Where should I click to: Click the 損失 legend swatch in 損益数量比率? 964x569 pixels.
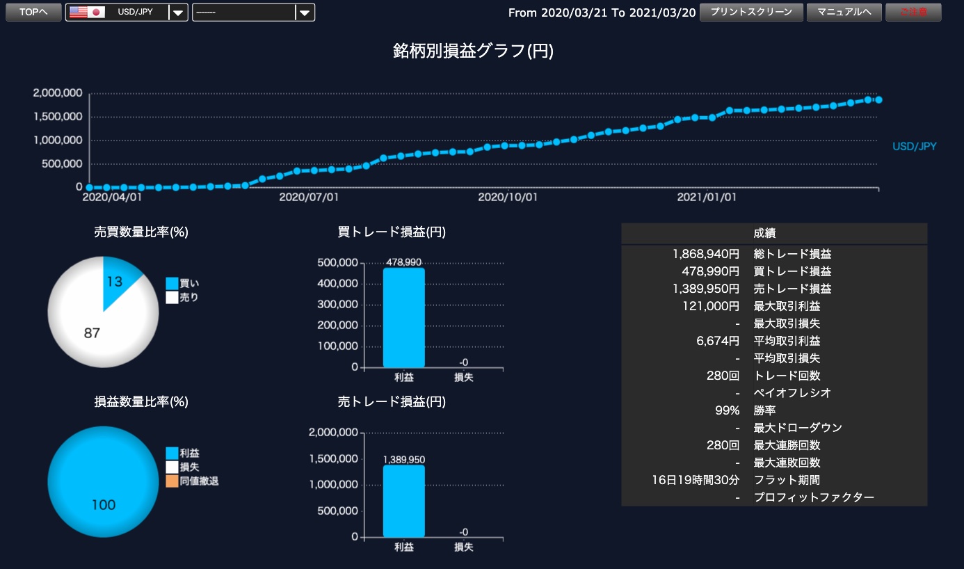[172, 467]
